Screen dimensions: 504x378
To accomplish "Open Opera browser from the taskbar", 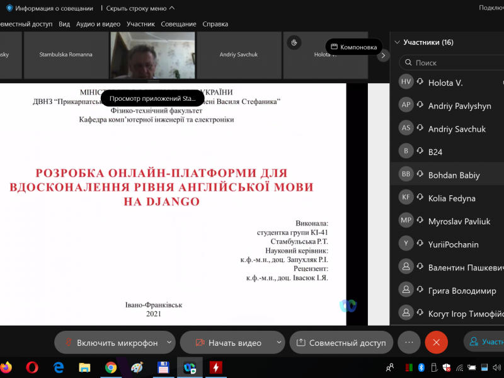I will (33, 367).
